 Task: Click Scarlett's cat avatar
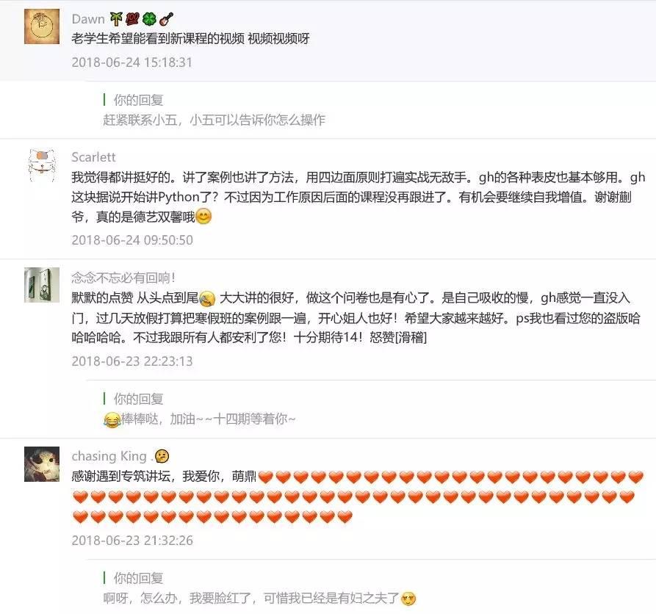point(42,165)
